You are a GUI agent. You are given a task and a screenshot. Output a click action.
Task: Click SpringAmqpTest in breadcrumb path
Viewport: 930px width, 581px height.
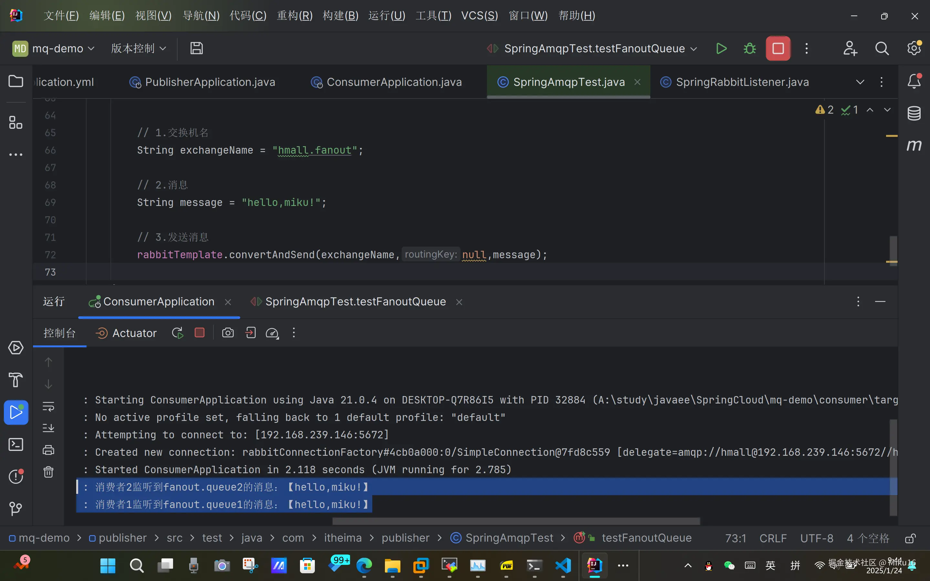509,538
